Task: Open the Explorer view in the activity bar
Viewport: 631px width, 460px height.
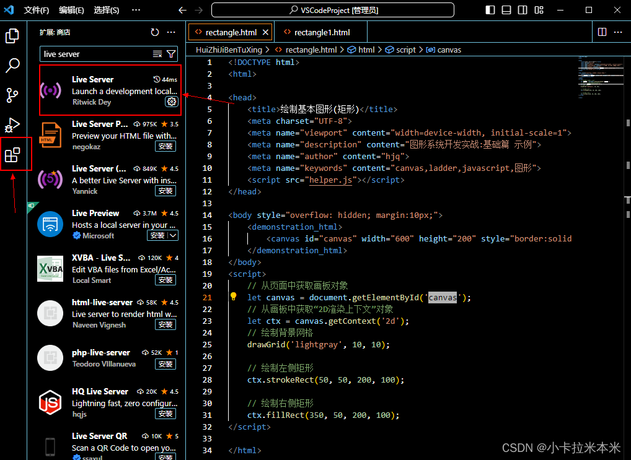Action: pos(12,36)
